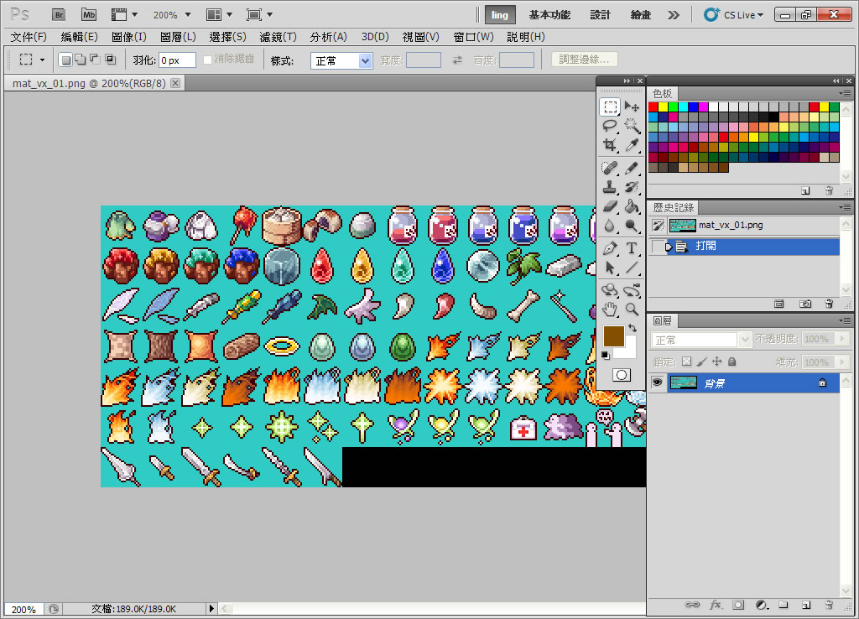Launch Adobe Bridge from the top bar
The width and height of the screenshot is (859, 619).
59,15
